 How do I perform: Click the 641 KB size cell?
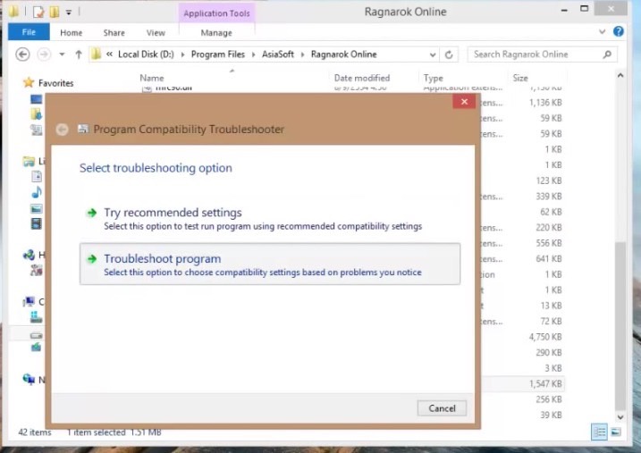tap(549, 259)
